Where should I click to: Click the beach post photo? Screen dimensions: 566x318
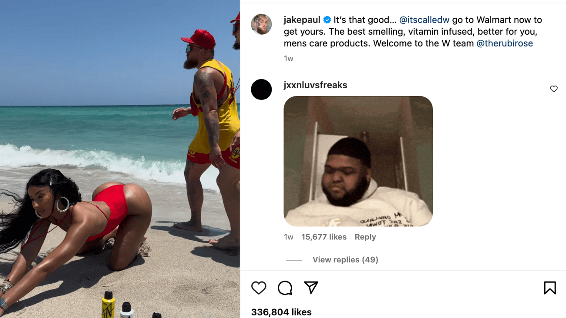pyautogui.click(x=120, y=159)
